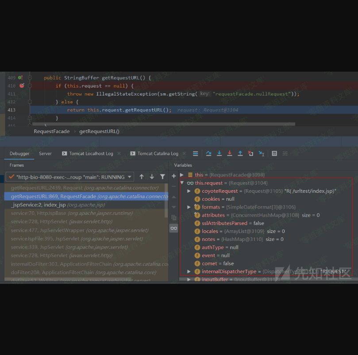Expand the inputBuffer field

click(x=189, y=279)
